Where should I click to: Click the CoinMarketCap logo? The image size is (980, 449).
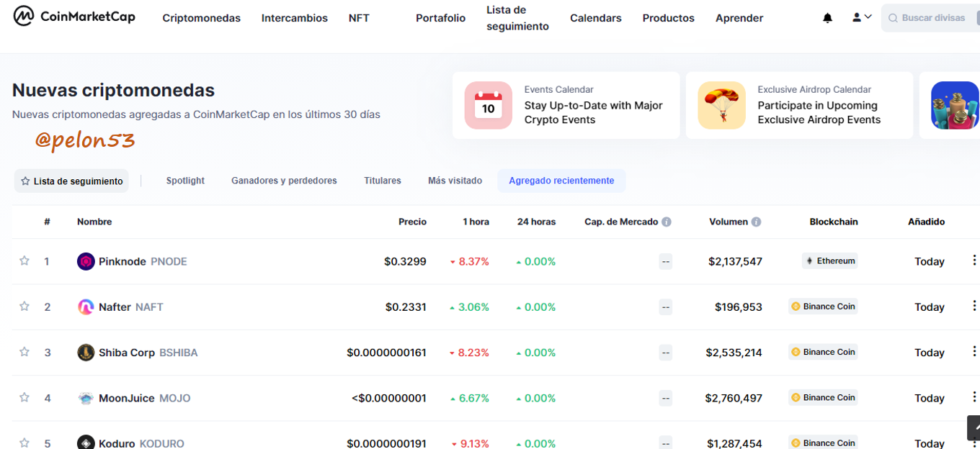[x=74, y=16]
